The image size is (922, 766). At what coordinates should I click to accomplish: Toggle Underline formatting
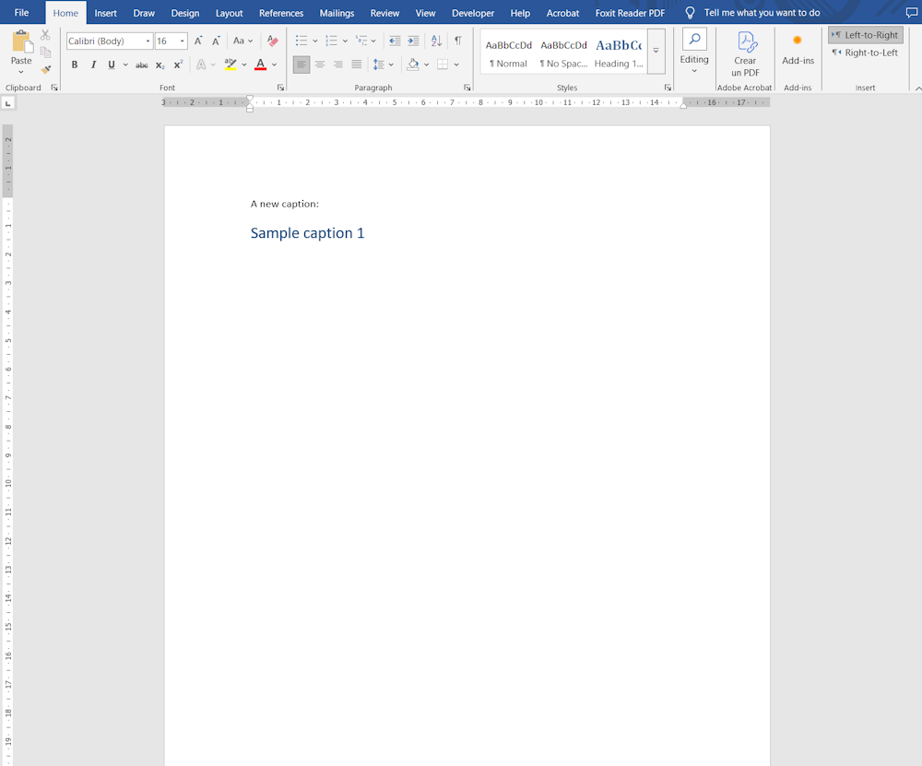[112, 65]
